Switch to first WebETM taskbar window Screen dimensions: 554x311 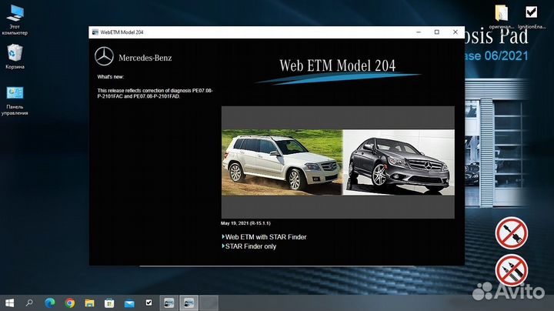click(169, 303)
